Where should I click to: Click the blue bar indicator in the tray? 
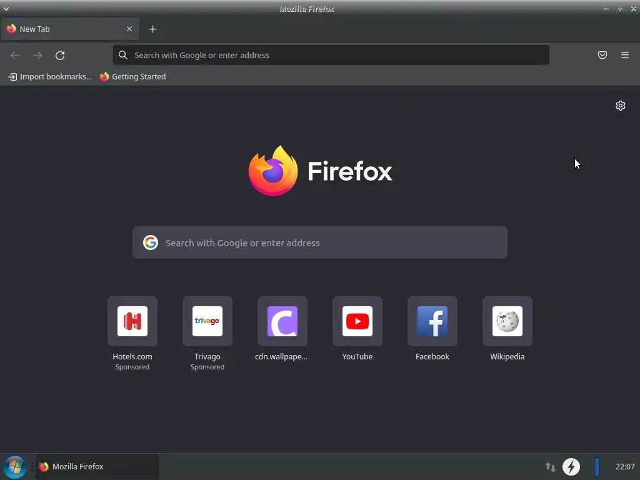597,466
